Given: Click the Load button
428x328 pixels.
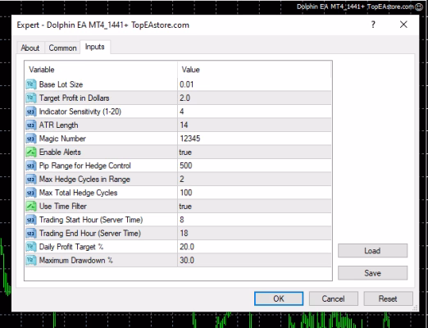Looking at the screenshot, I should (372, 251).
